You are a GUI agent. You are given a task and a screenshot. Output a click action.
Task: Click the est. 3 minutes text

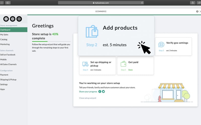coord(172,50)
